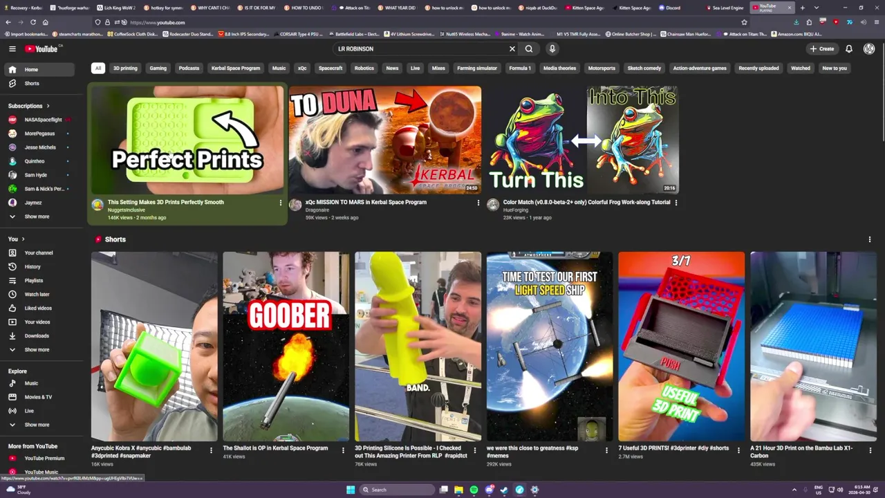
Task: Select the Podcasts filter chip
Action: pyautogui.click(x=189, y=68)
